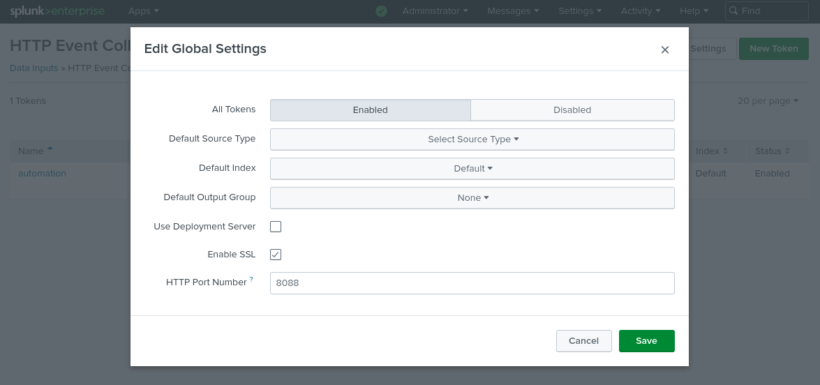
Task: Open the Apps menu
Action: [143, 11]
